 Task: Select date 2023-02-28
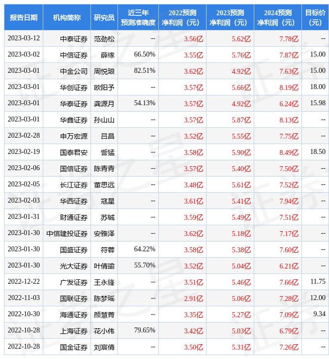24,136
